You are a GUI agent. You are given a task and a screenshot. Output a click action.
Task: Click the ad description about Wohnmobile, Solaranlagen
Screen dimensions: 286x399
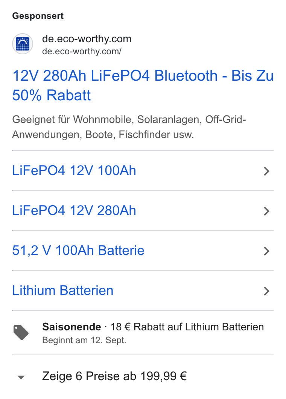coord(129,127)
